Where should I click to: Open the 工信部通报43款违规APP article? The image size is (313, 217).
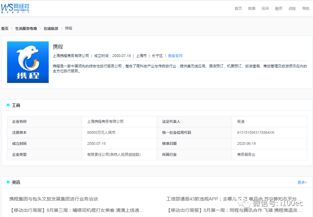pos(234,199)
